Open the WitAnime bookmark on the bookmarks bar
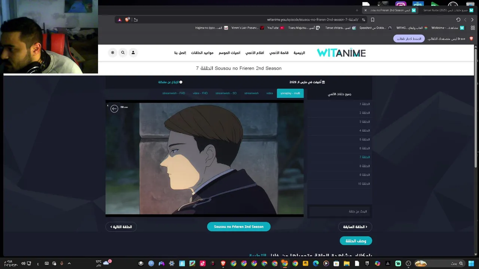This screenshot has width=479, height=269. click(448, 28)
